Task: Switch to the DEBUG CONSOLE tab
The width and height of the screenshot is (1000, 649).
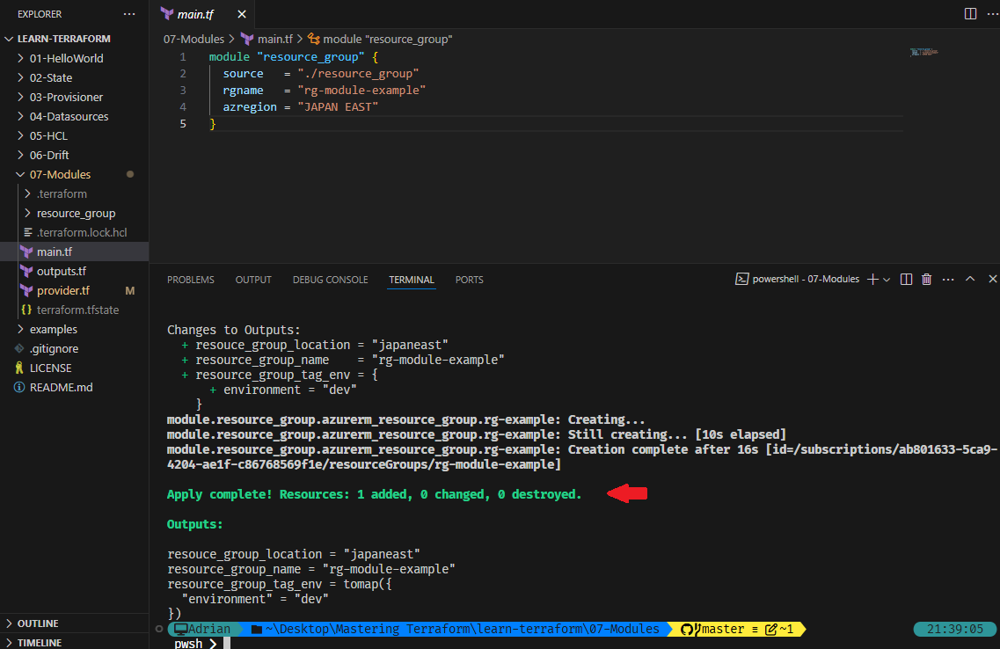Action: pos(331,280)
